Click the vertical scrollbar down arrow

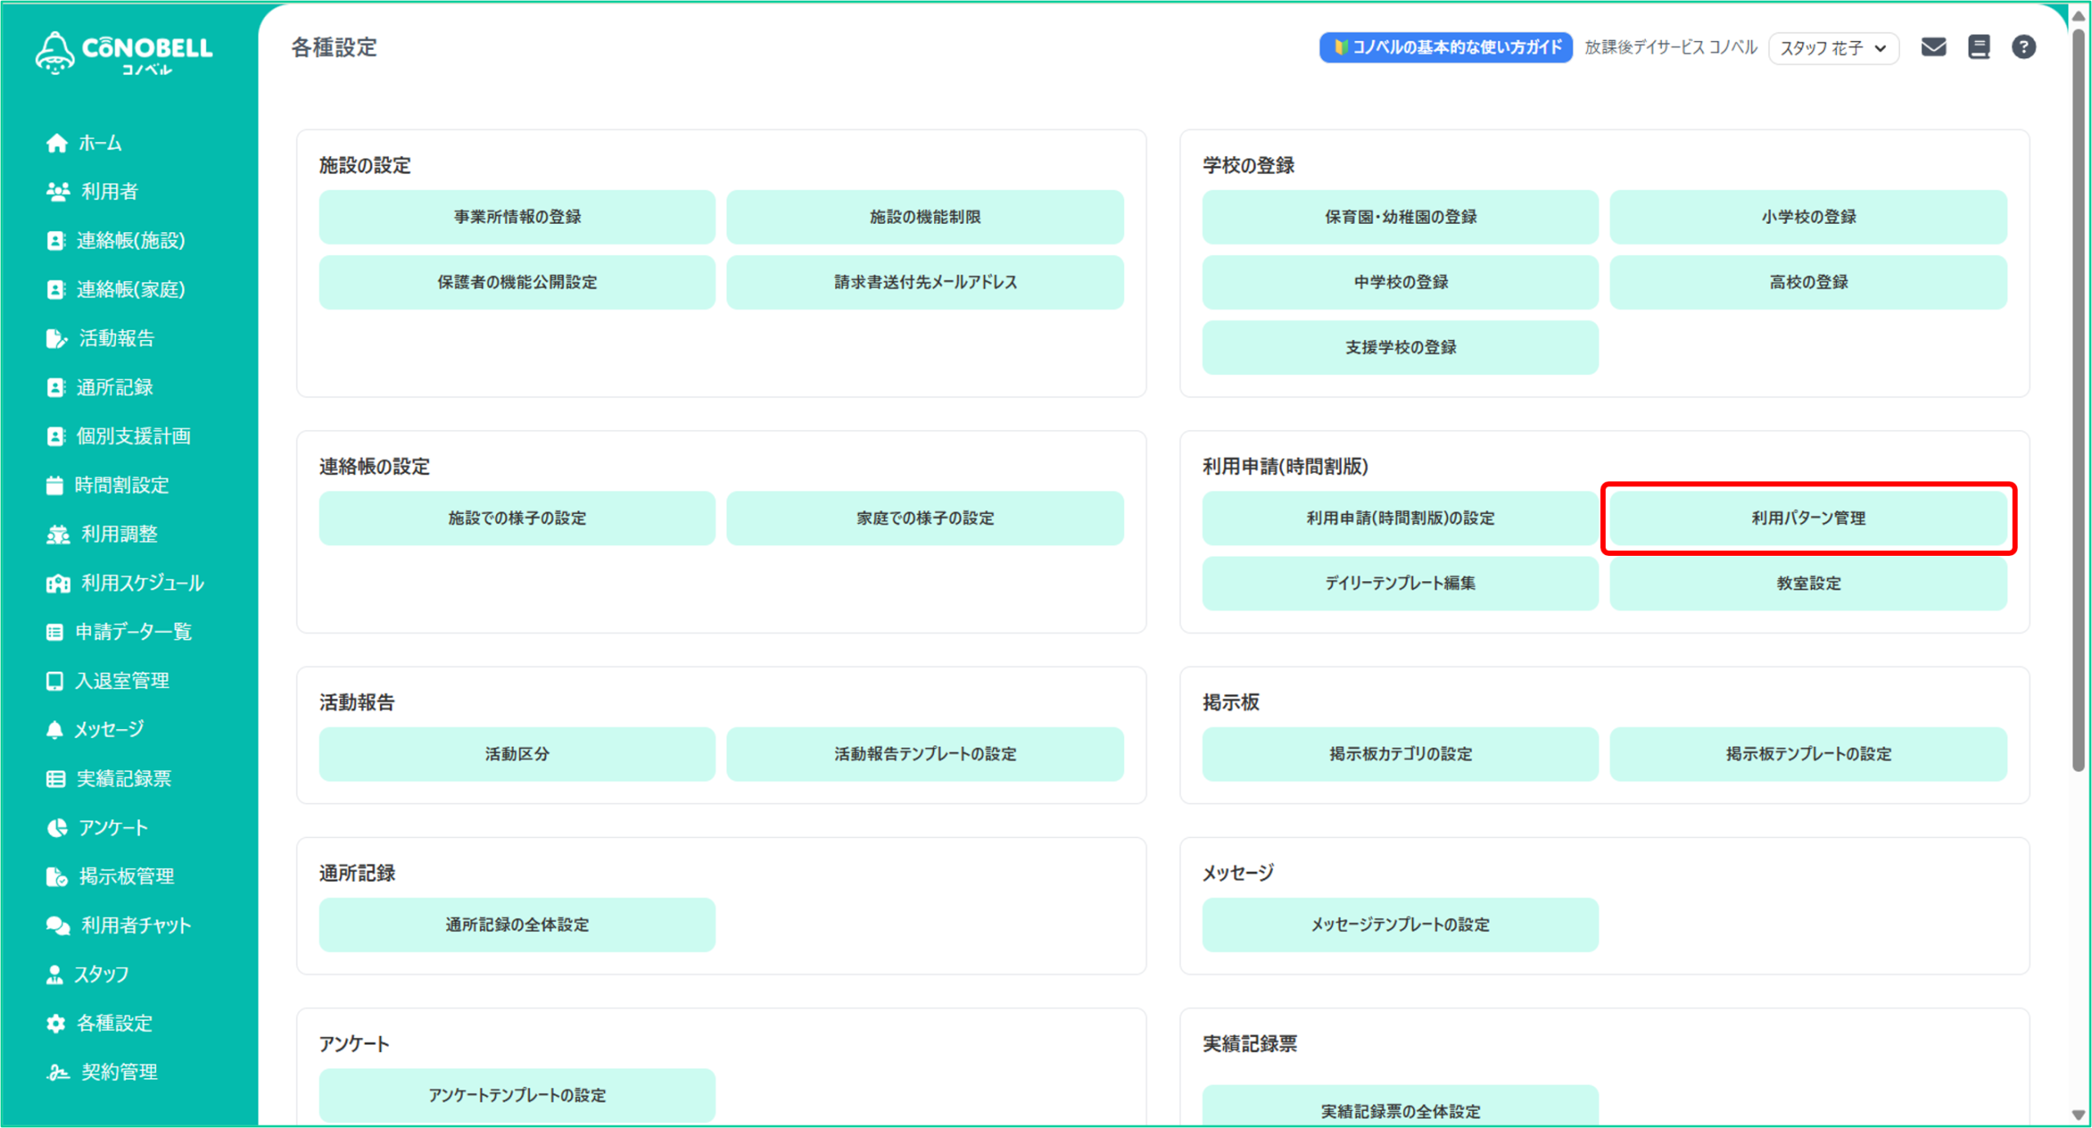click(x=2078, y=1115)
